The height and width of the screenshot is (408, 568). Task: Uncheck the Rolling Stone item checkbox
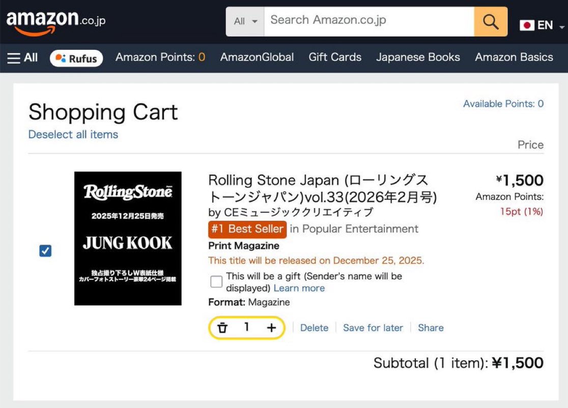(x=45, y=250)
